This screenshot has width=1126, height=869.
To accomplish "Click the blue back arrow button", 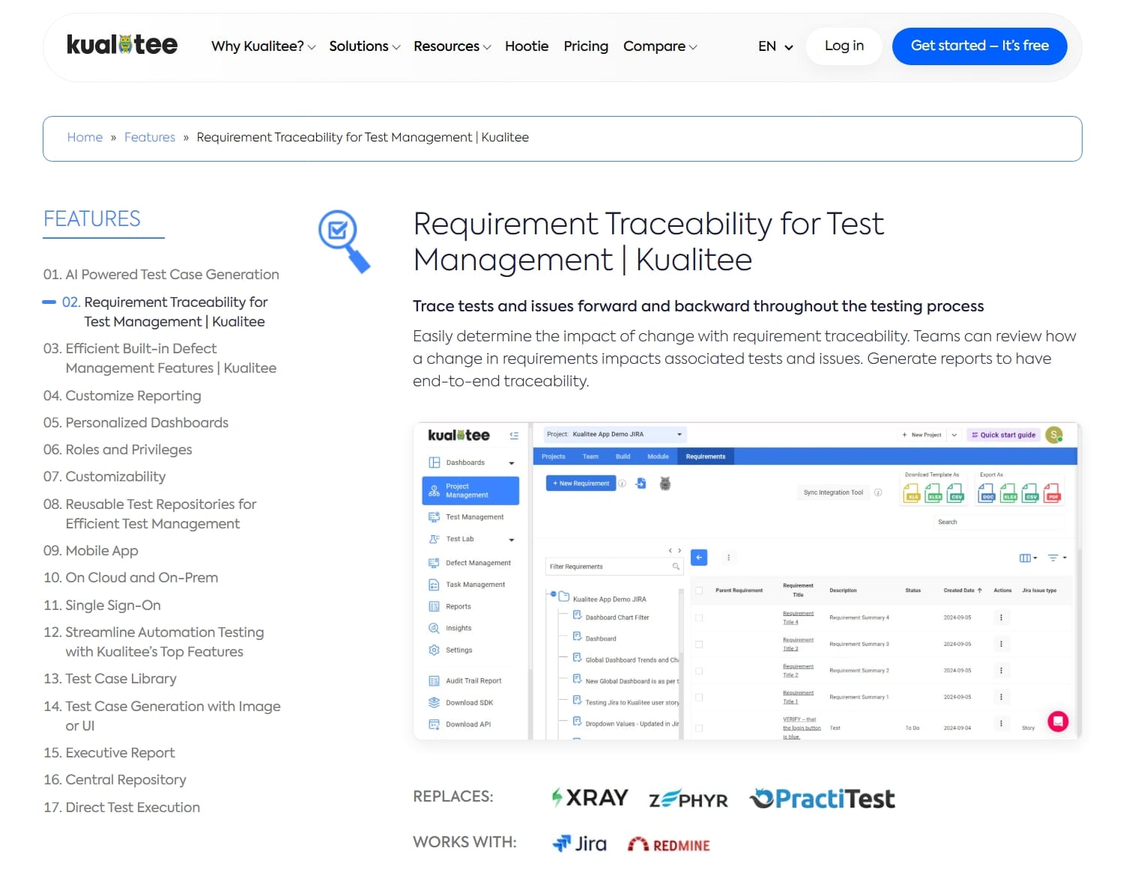I will [699, 558].
